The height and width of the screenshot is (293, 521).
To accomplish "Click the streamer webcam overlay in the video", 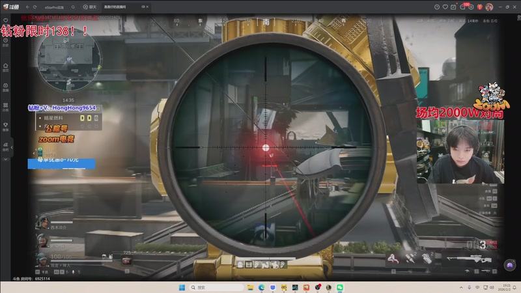I will [460, 152].
